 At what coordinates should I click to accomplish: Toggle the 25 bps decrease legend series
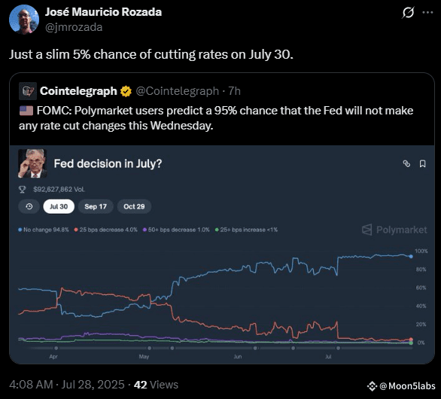tap(106, 230)
